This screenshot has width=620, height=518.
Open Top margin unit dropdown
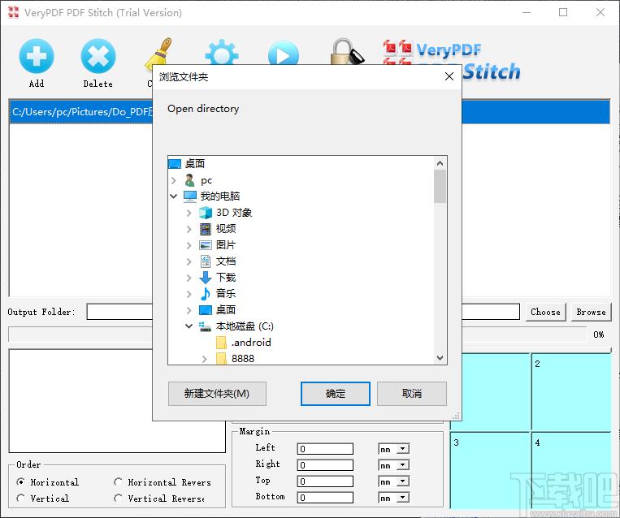[402, 481]
